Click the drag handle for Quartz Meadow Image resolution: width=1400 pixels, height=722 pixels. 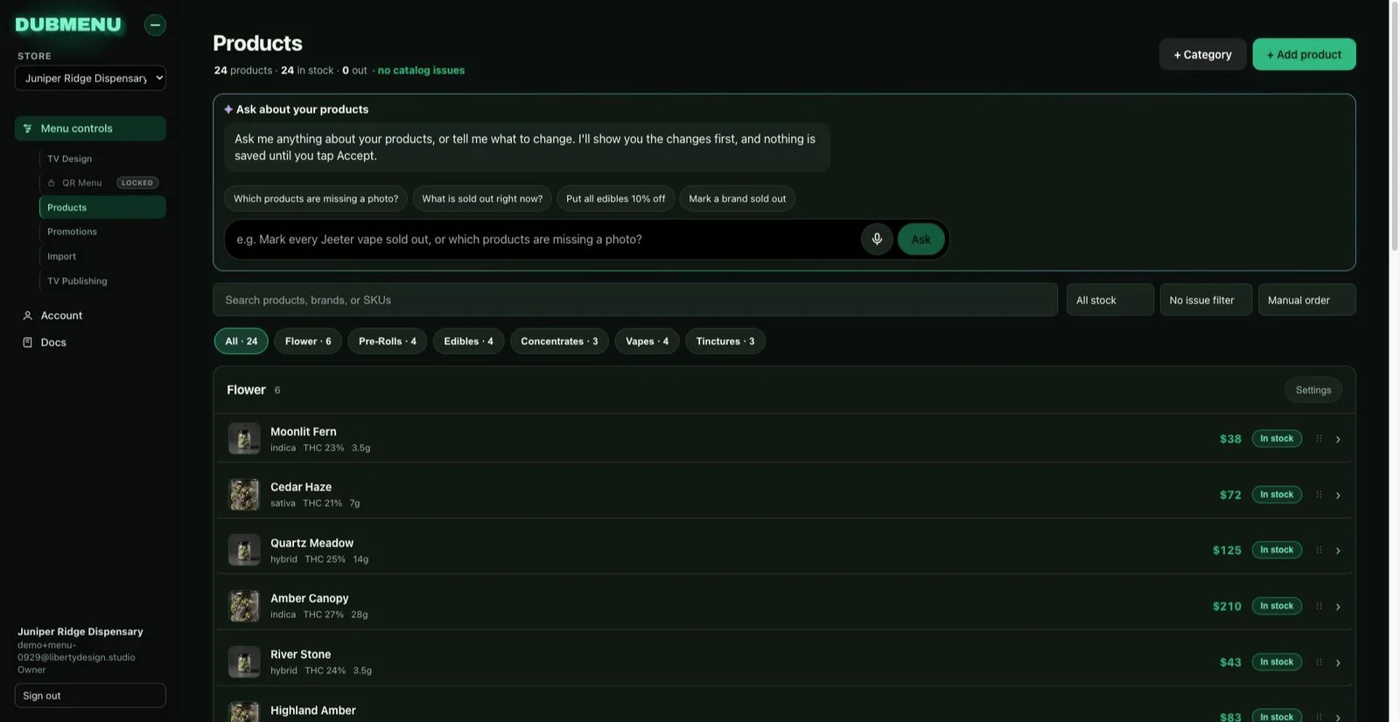click(1319, 550)
